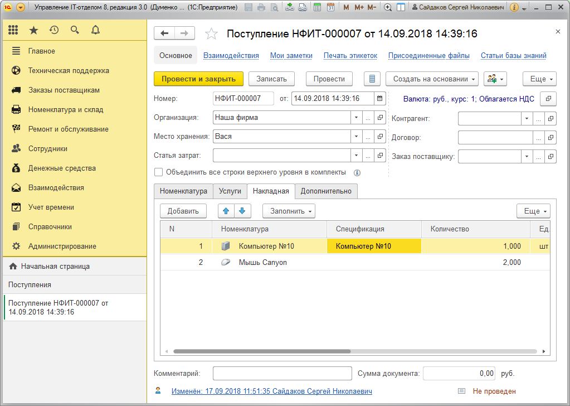Open currency settings button
Image resolution: width=570 pixels, height=406 pixels.
[x=548, y=99]
